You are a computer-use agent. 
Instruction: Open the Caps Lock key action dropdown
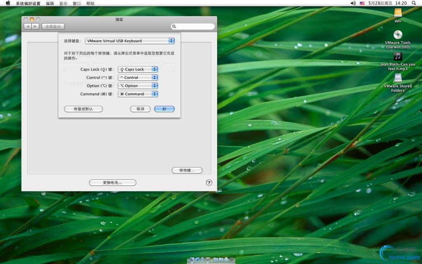tap(138, 69)
